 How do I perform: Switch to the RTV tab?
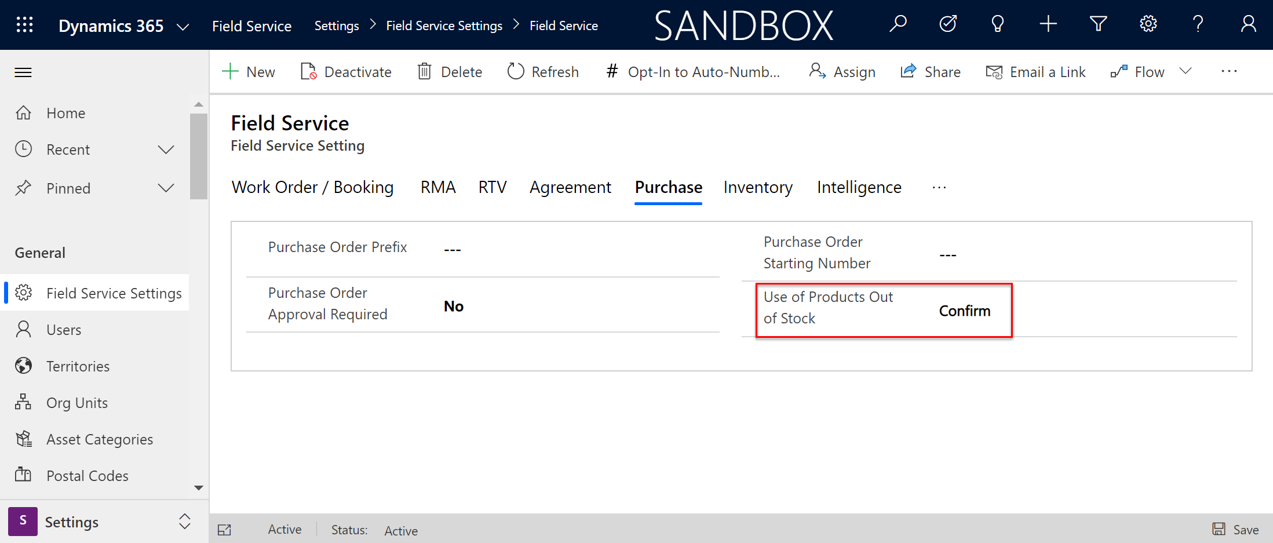pyautogui.click(x=493, y=187)
